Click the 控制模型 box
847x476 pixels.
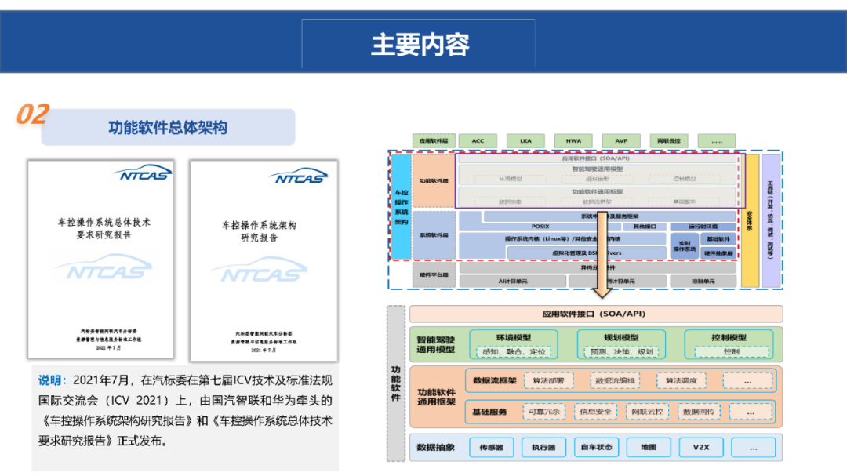coord(729,338)
